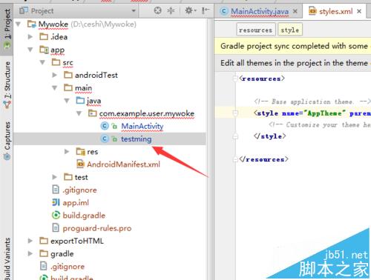Collapse the Mywoke project root node

tap(18, 24)
